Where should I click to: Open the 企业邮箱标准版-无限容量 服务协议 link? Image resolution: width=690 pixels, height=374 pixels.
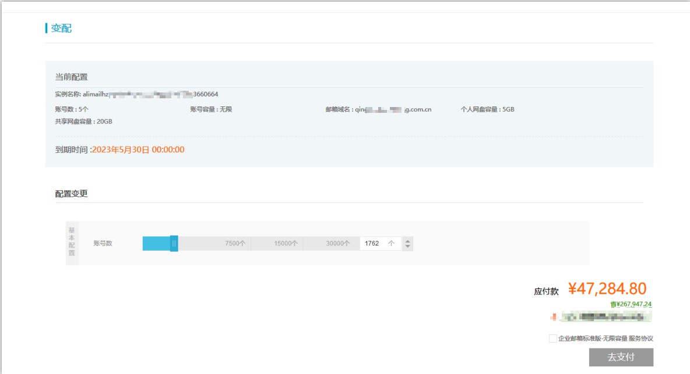click(x=605, y=339)
